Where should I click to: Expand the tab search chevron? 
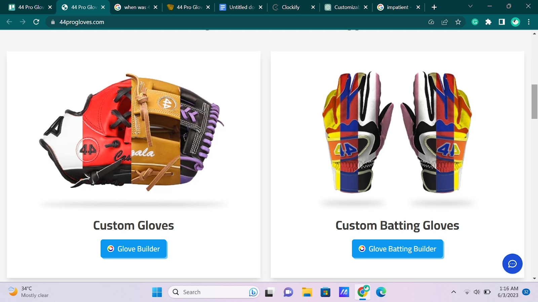470,6
